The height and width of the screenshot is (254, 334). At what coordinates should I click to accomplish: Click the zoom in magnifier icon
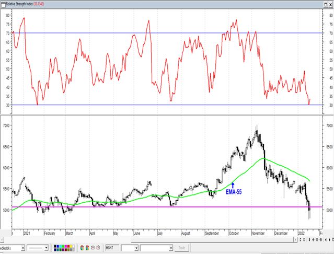click(x=317, y=239)
